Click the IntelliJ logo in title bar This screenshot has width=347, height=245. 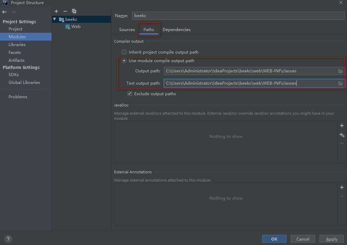pos(5,3)
